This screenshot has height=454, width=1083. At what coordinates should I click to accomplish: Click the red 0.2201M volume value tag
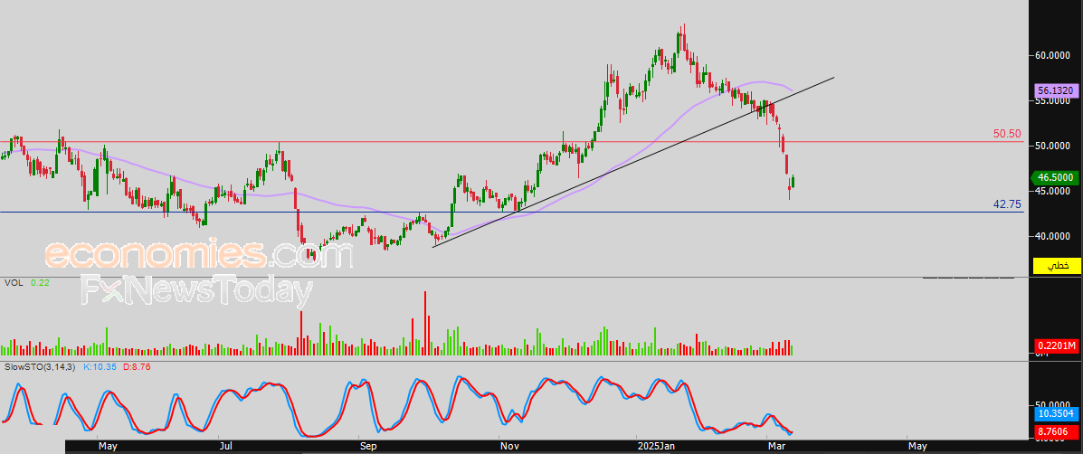1057,345
